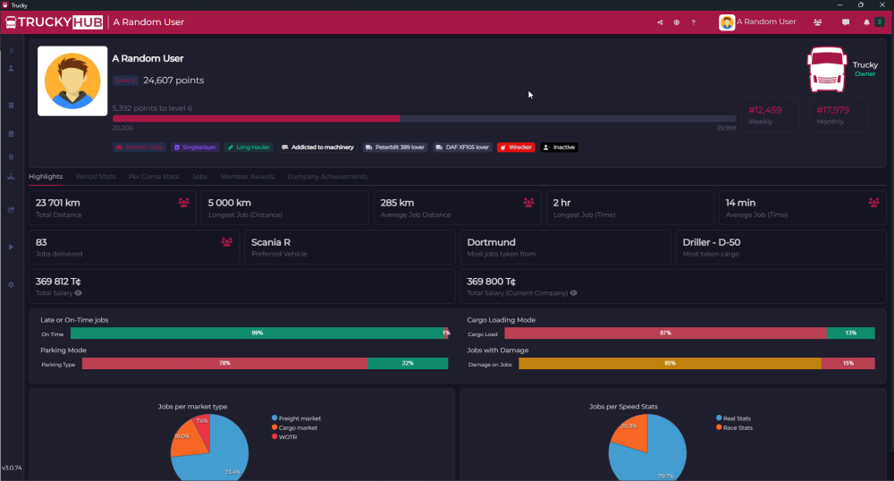Open the Trucky company name link
The height and width of the screenshot is (481, 894).
(864, 65)
